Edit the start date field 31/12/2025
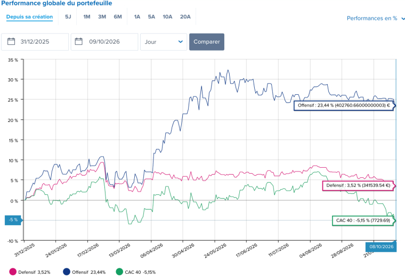The width and height of the screenshot is (405, 278). coord(35,42)
